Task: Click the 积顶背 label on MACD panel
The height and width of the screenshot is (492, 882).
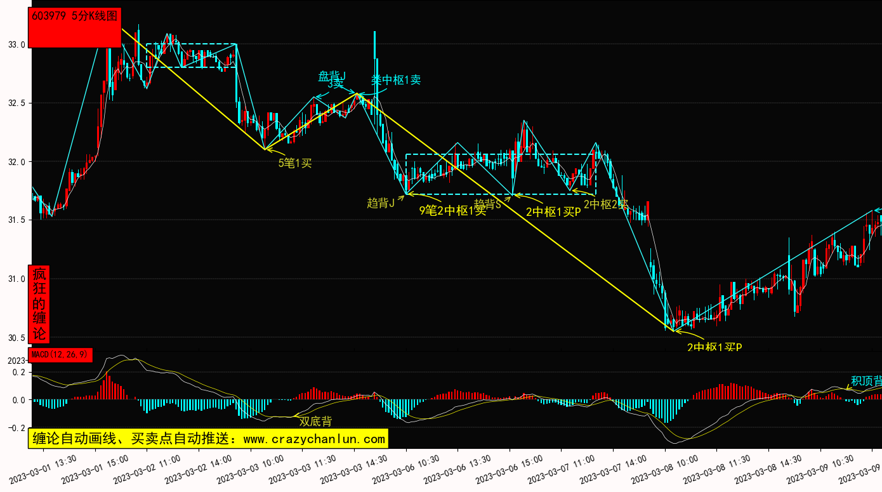Action: coord(866,382)
